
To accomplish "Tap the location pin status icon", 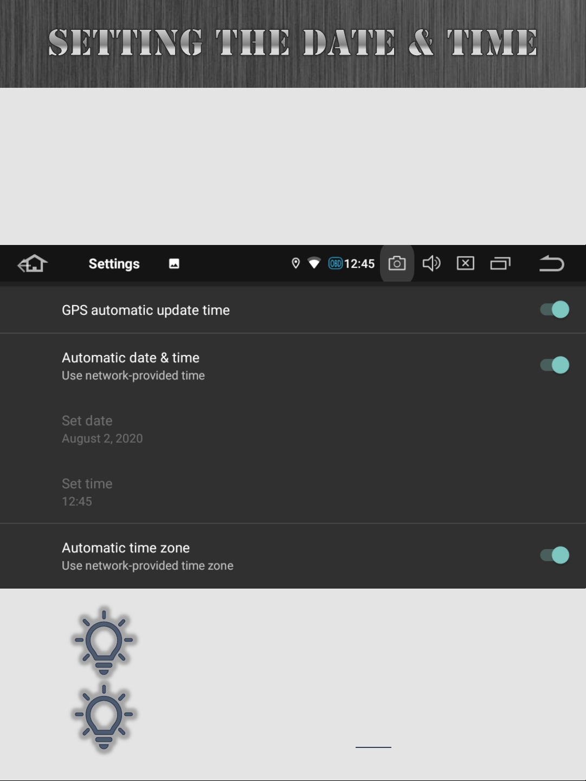I will [x=295, y=263].
